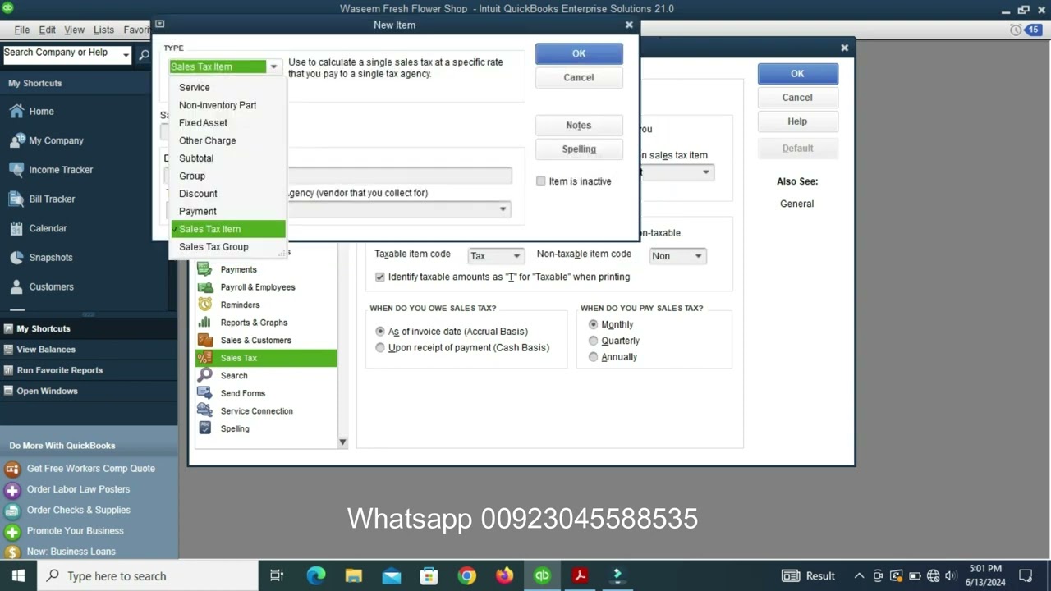
Task: Select Annually sales tax payment option
Action: (594, 357)
